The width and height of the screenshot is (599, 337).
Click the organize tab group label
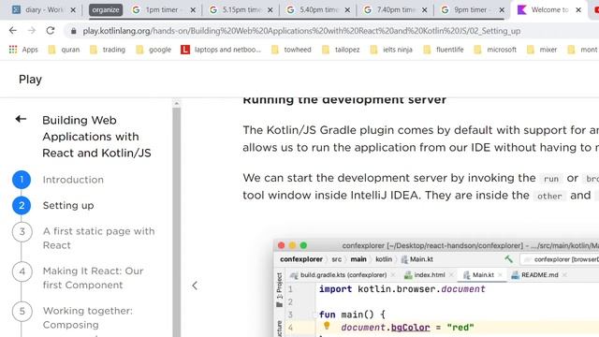(x=106, y=10)
